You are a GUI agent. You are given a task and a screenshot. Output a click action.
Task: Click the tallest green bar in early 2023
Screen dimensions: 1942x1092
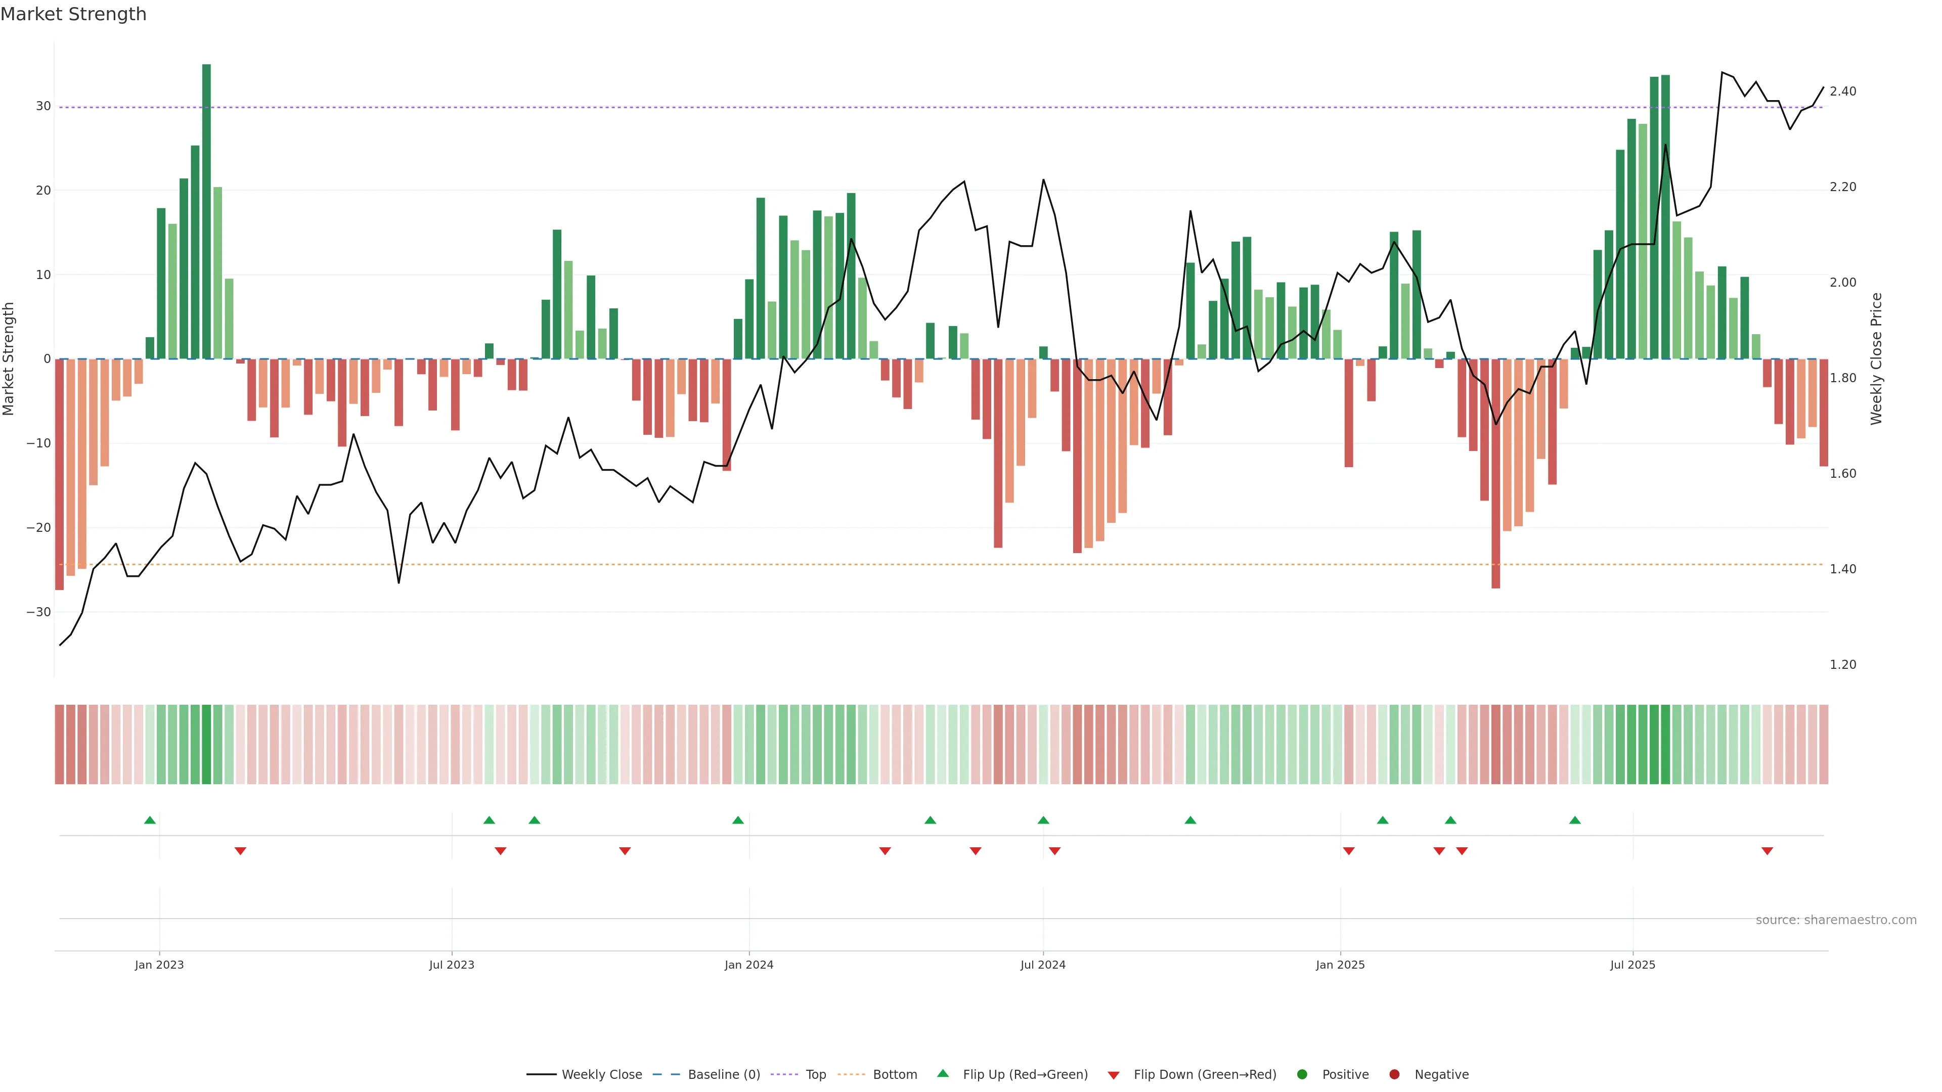pos(206,211)
